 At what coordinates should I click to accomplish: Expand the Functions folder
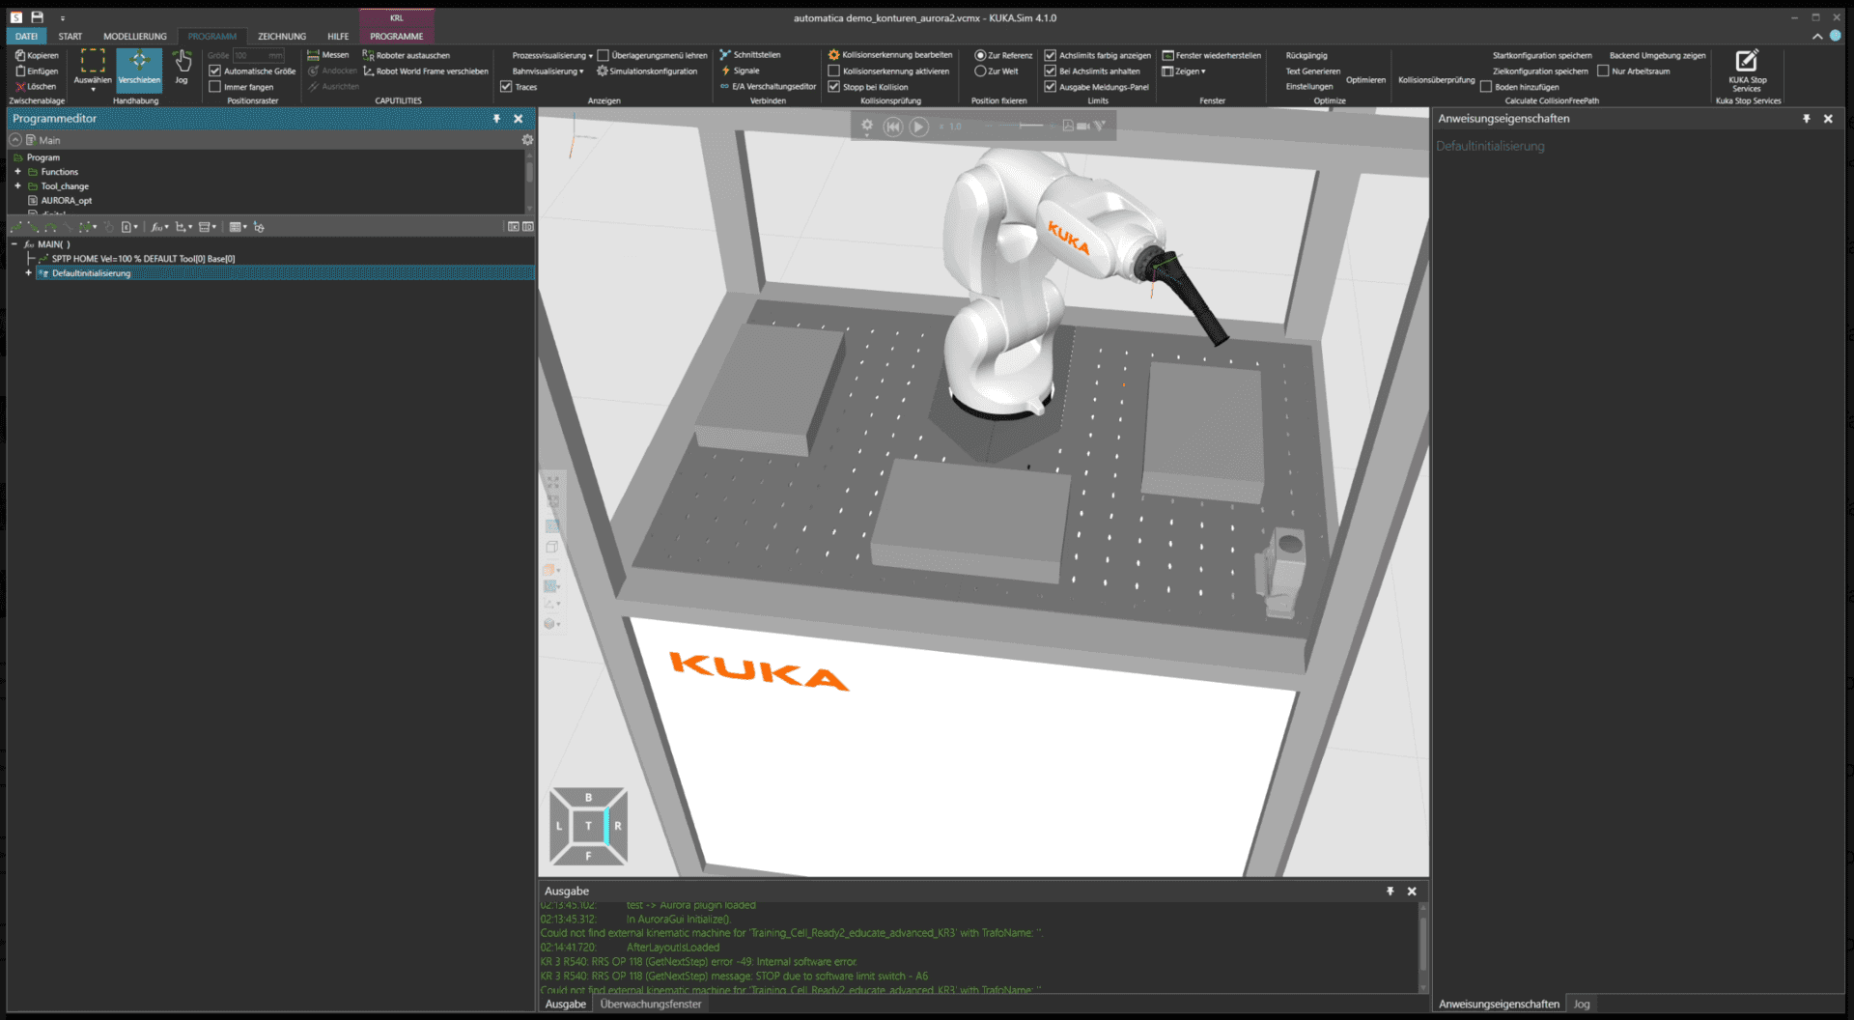coord(17,171)
